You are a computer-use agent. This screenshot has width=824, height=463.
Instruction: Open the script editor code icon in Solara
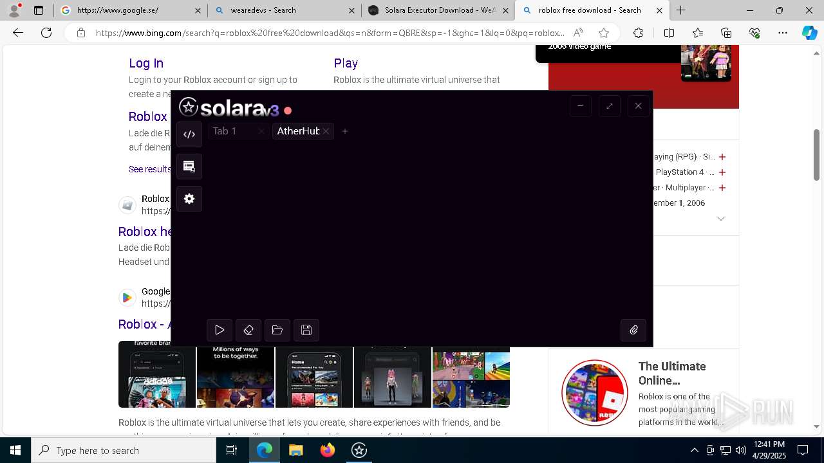(x=189, y=134)
